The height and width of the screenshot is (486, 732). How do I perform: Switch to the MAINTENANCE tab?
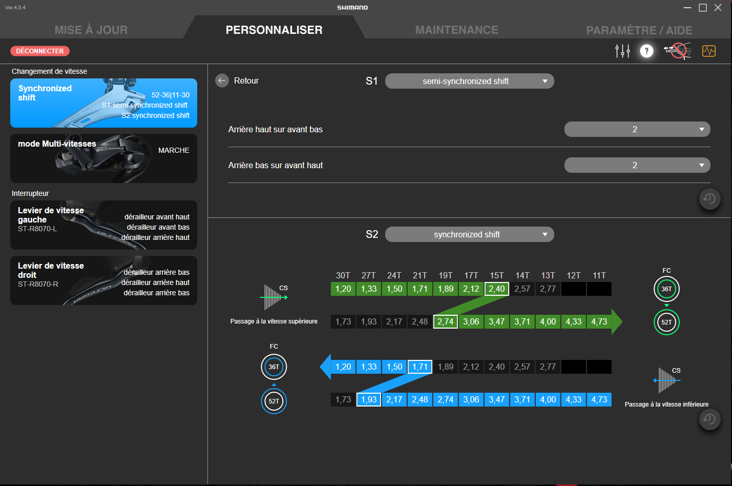tap(456, 30)
